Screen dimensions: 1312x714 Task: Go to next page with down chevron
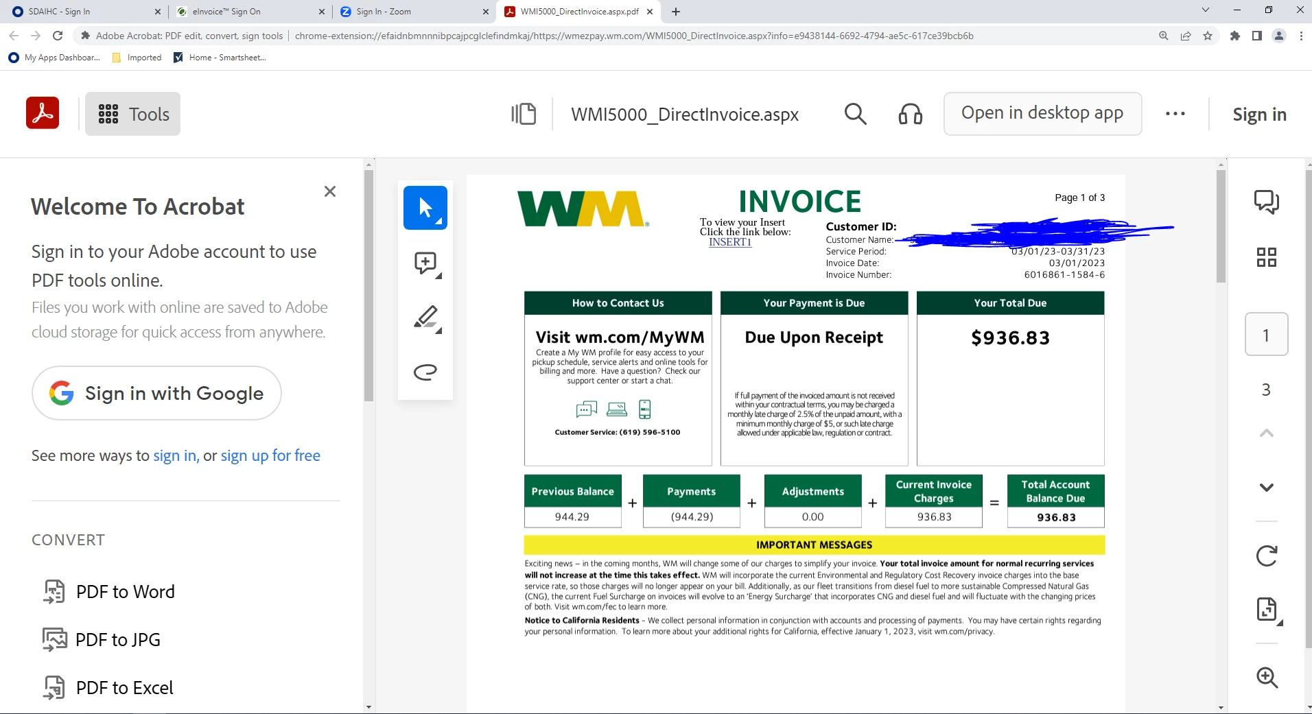[x=1267, y=488]
